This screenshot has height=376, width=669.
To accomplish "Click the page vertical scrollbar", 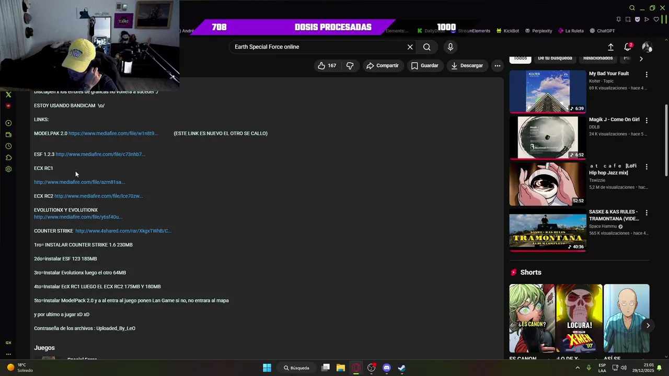I will [x=666, y=140].
